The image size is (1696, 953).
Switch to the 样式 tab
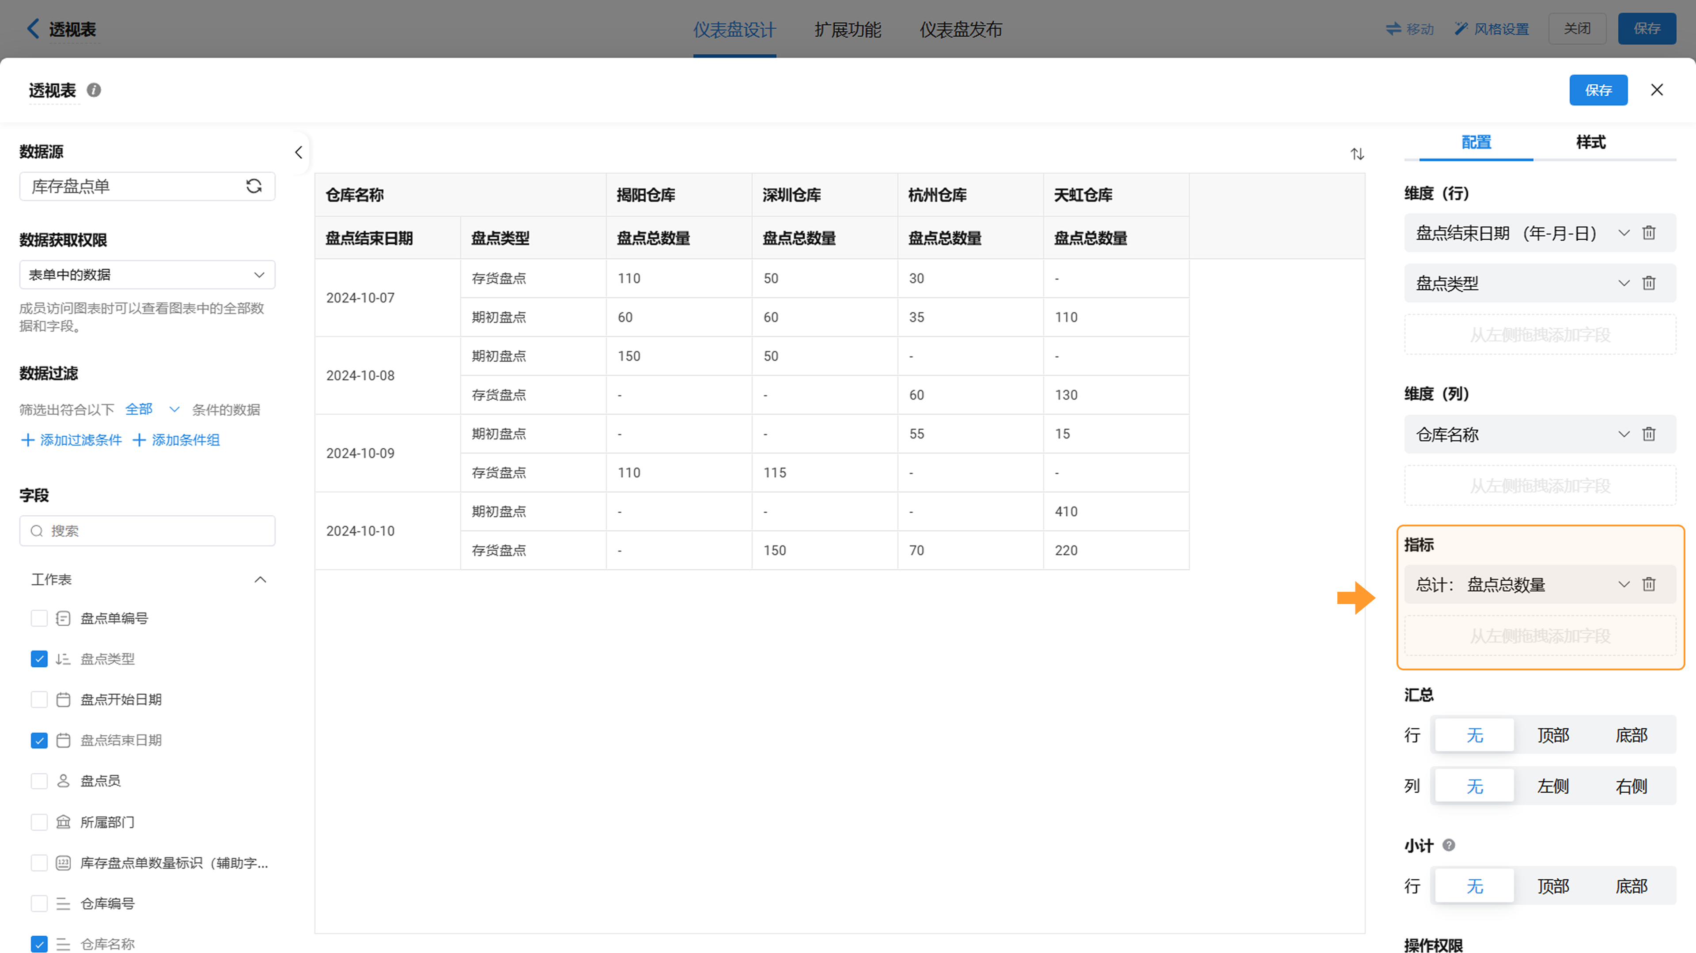point(1590,142)
